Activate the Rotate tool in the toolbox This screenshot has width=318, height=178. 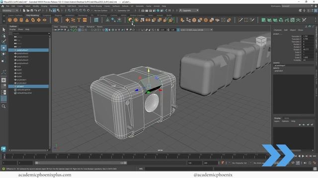[3, 54]
